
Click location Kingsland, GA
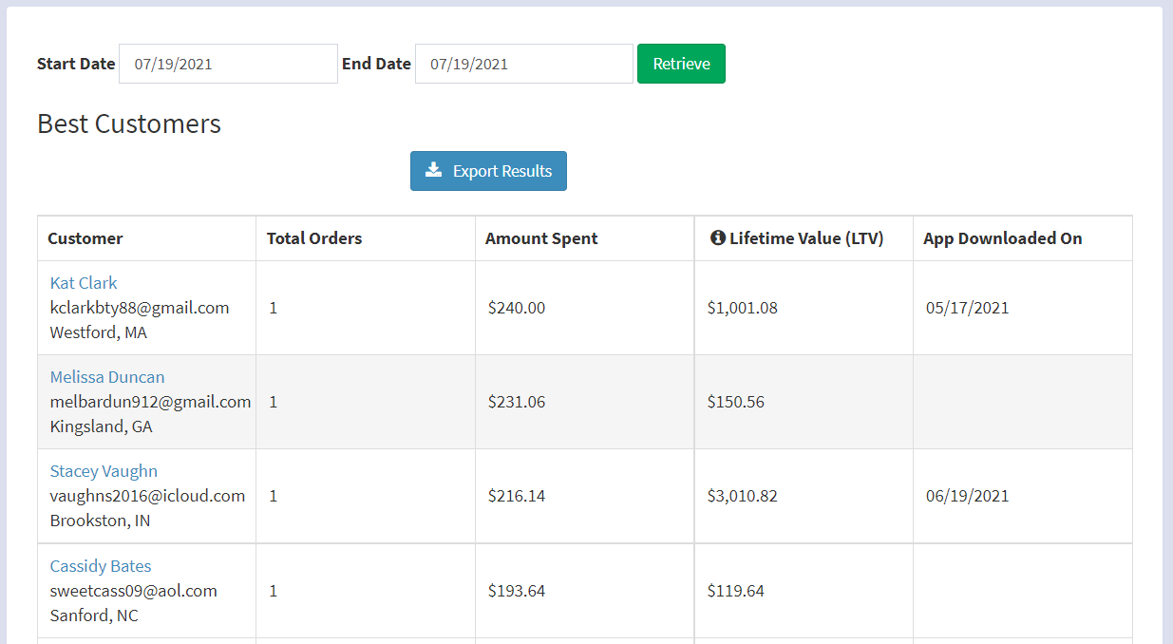[x=101, y=426]
